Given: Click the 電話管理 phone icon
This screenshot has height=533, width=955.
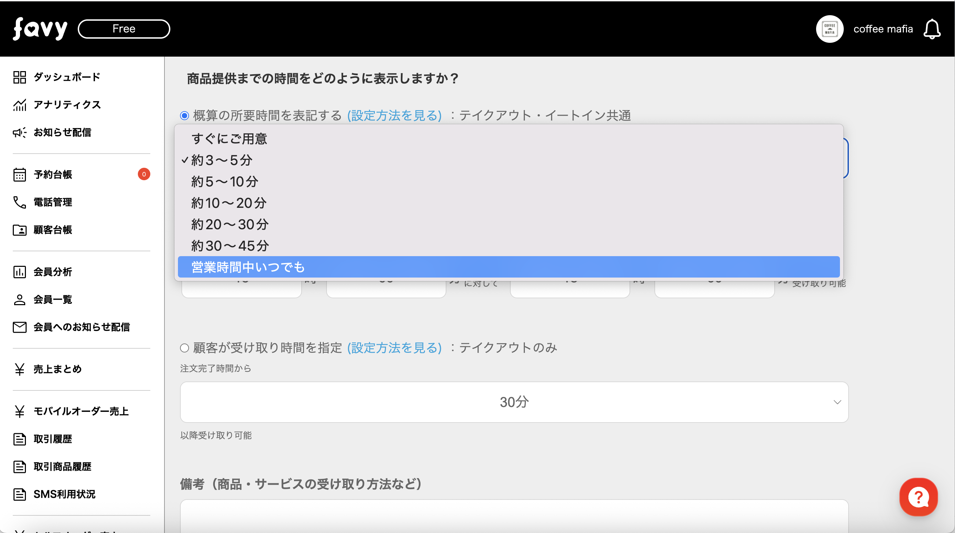Looking at the screenshot, I should click(x=19, y=202).
